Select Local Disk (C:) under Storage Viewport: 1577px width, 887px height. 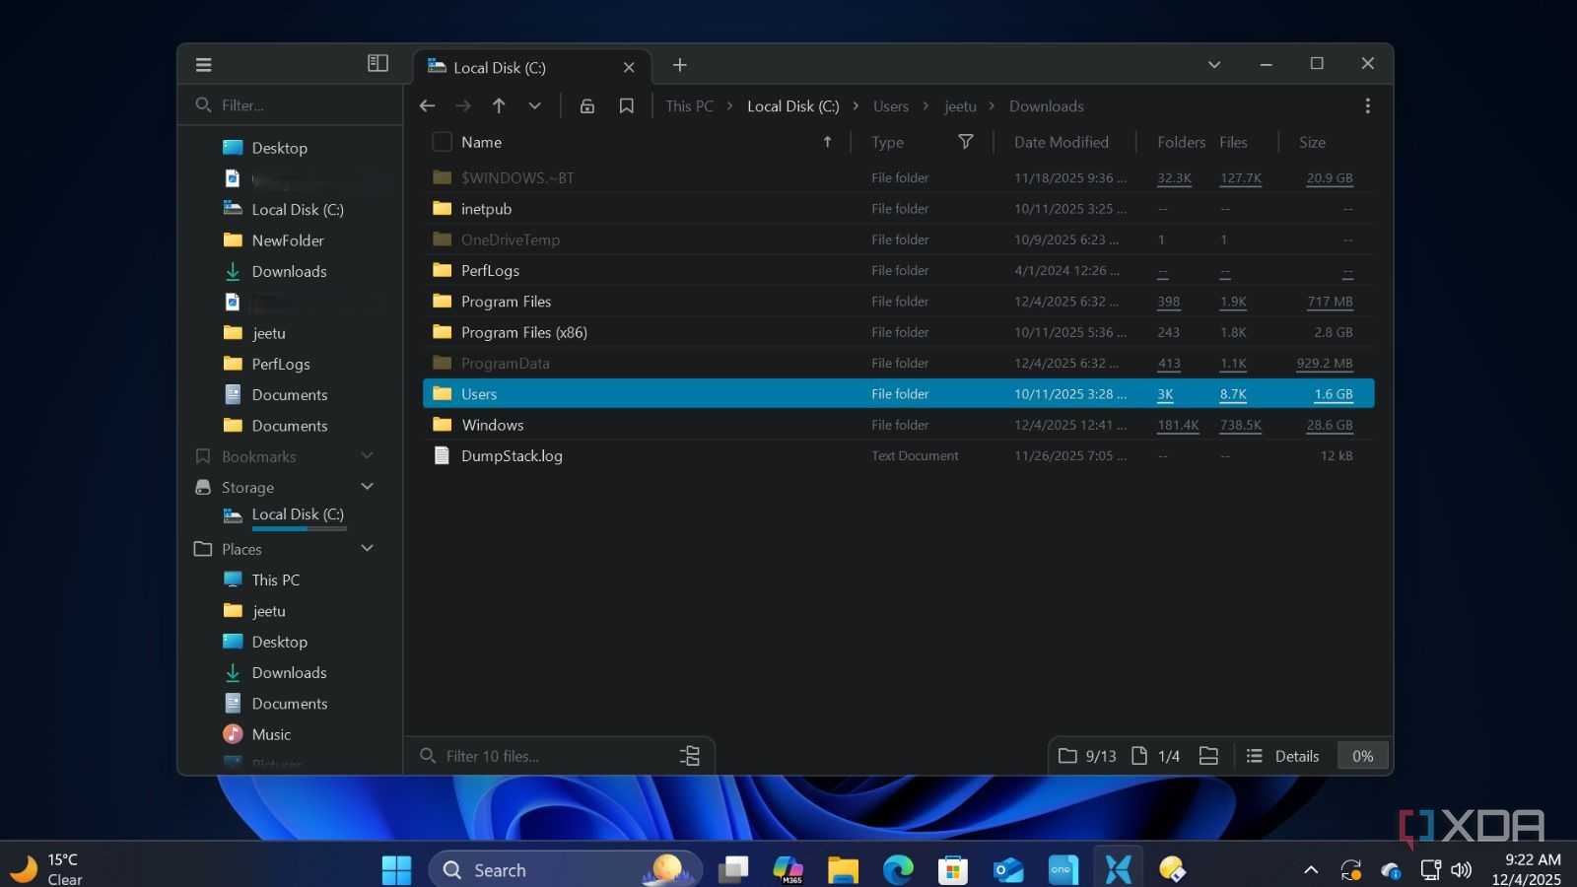click(298, 514)
